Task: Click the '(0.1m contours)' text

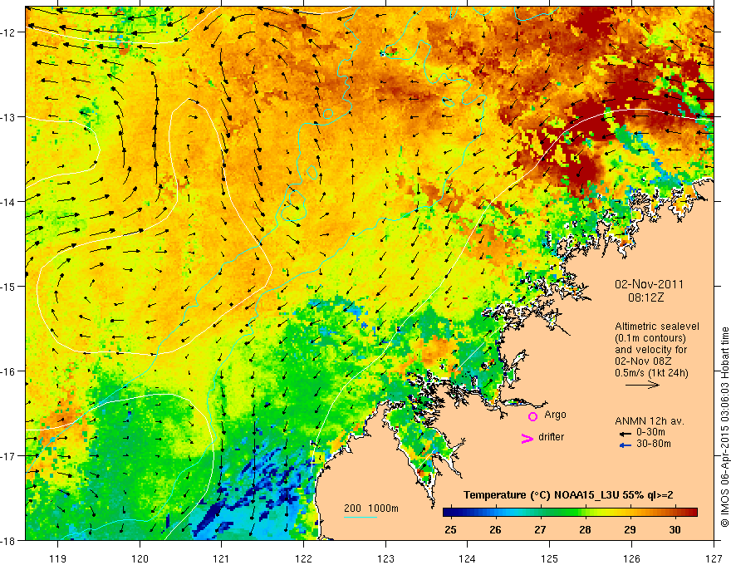Action: click(x=650, y=338)
